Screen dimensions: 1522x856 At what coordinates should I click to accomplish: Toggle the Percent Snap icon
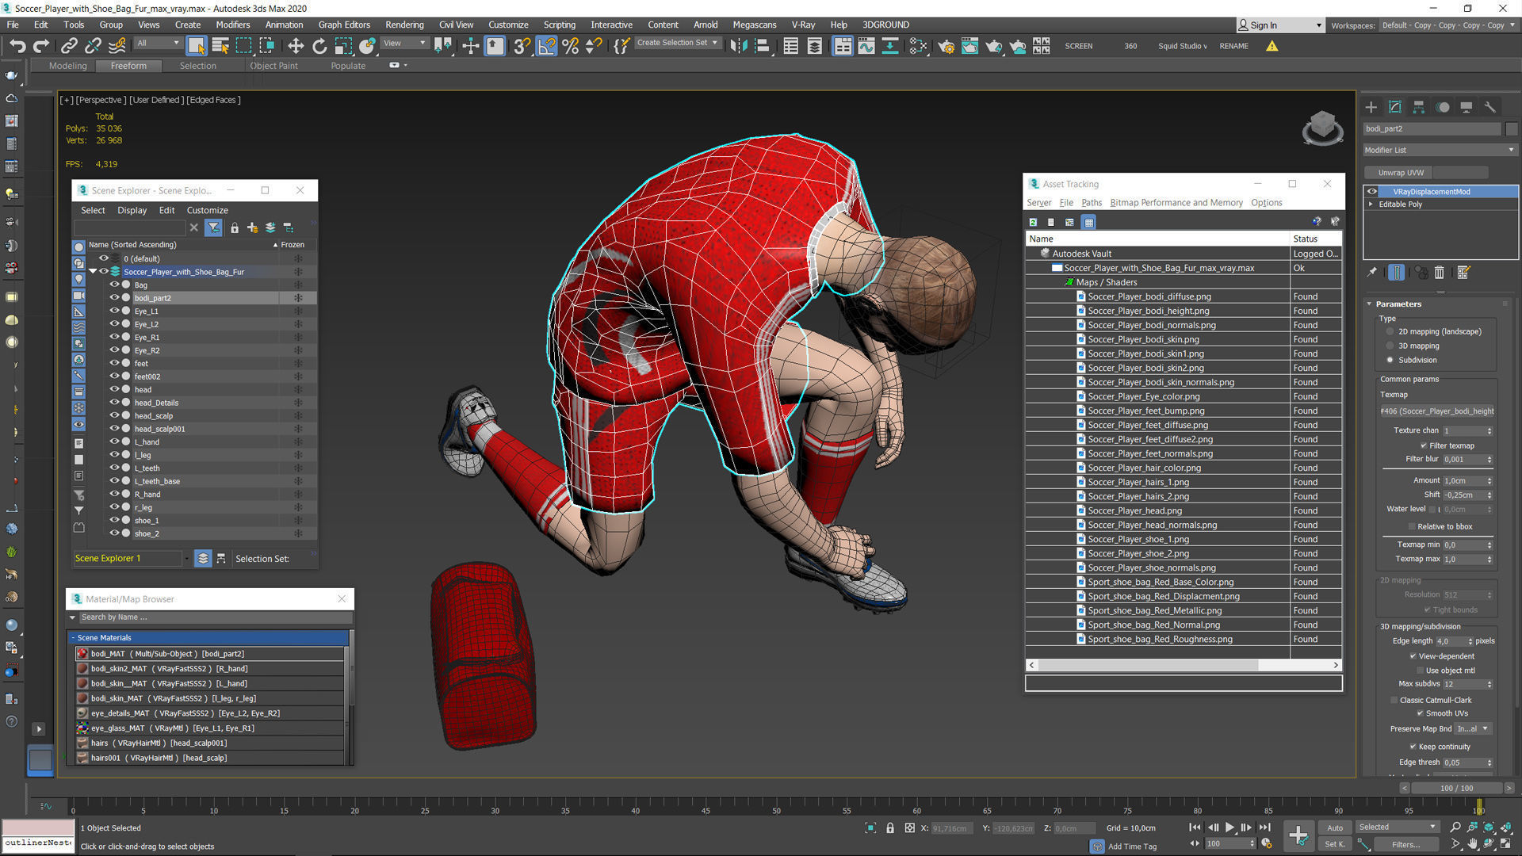point(570,46)
